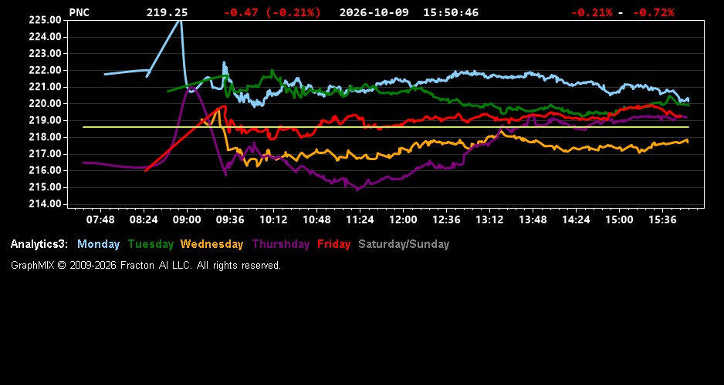This screenshot has width=724, height=385.
Task: Click the 219.00 y-axis label
Action: coord(45,120)
